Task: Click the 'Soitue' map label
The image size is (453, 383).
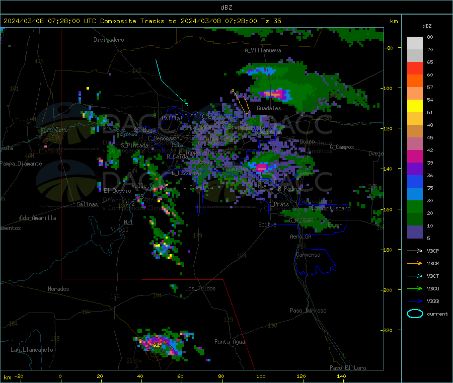Action: (267, 224)
